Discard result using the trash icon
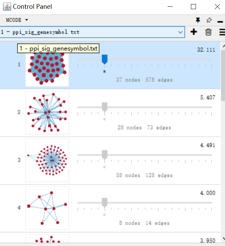The image size is (225, 246). pyautogui.click(x=208, y=32)
